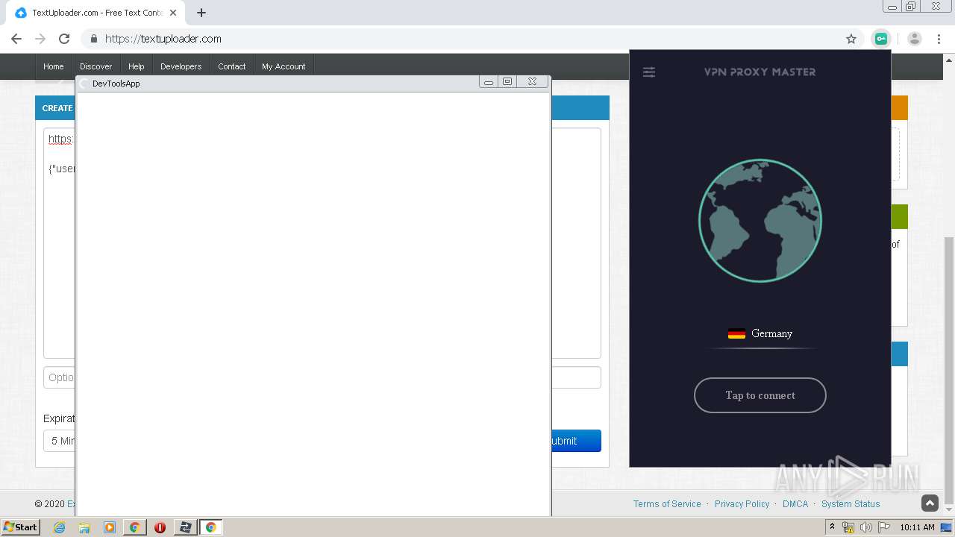
Task: Open a new browser tab
Action: click(x=201, y=13)
